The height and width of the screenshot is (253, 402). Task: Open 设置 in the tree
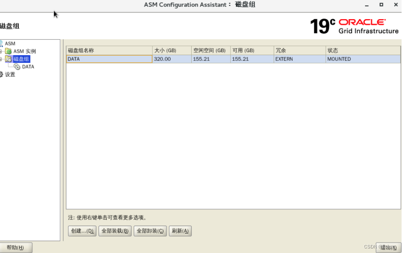point(10,74)
